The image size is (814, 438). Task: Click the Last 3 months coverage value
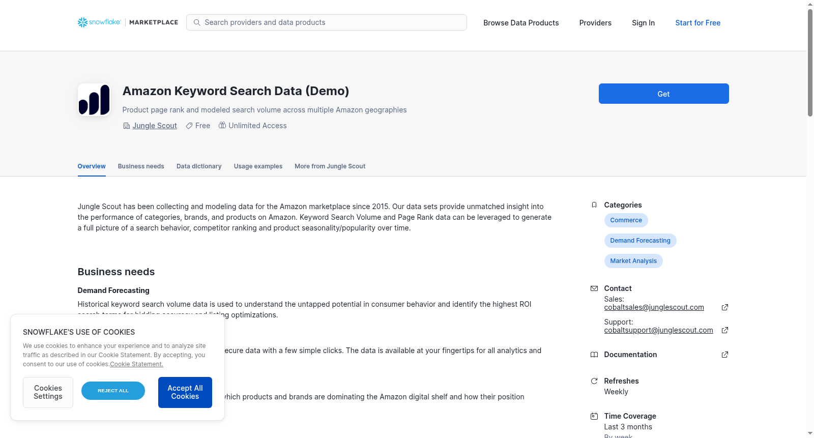pyautogui.click(x=628, y=427)
